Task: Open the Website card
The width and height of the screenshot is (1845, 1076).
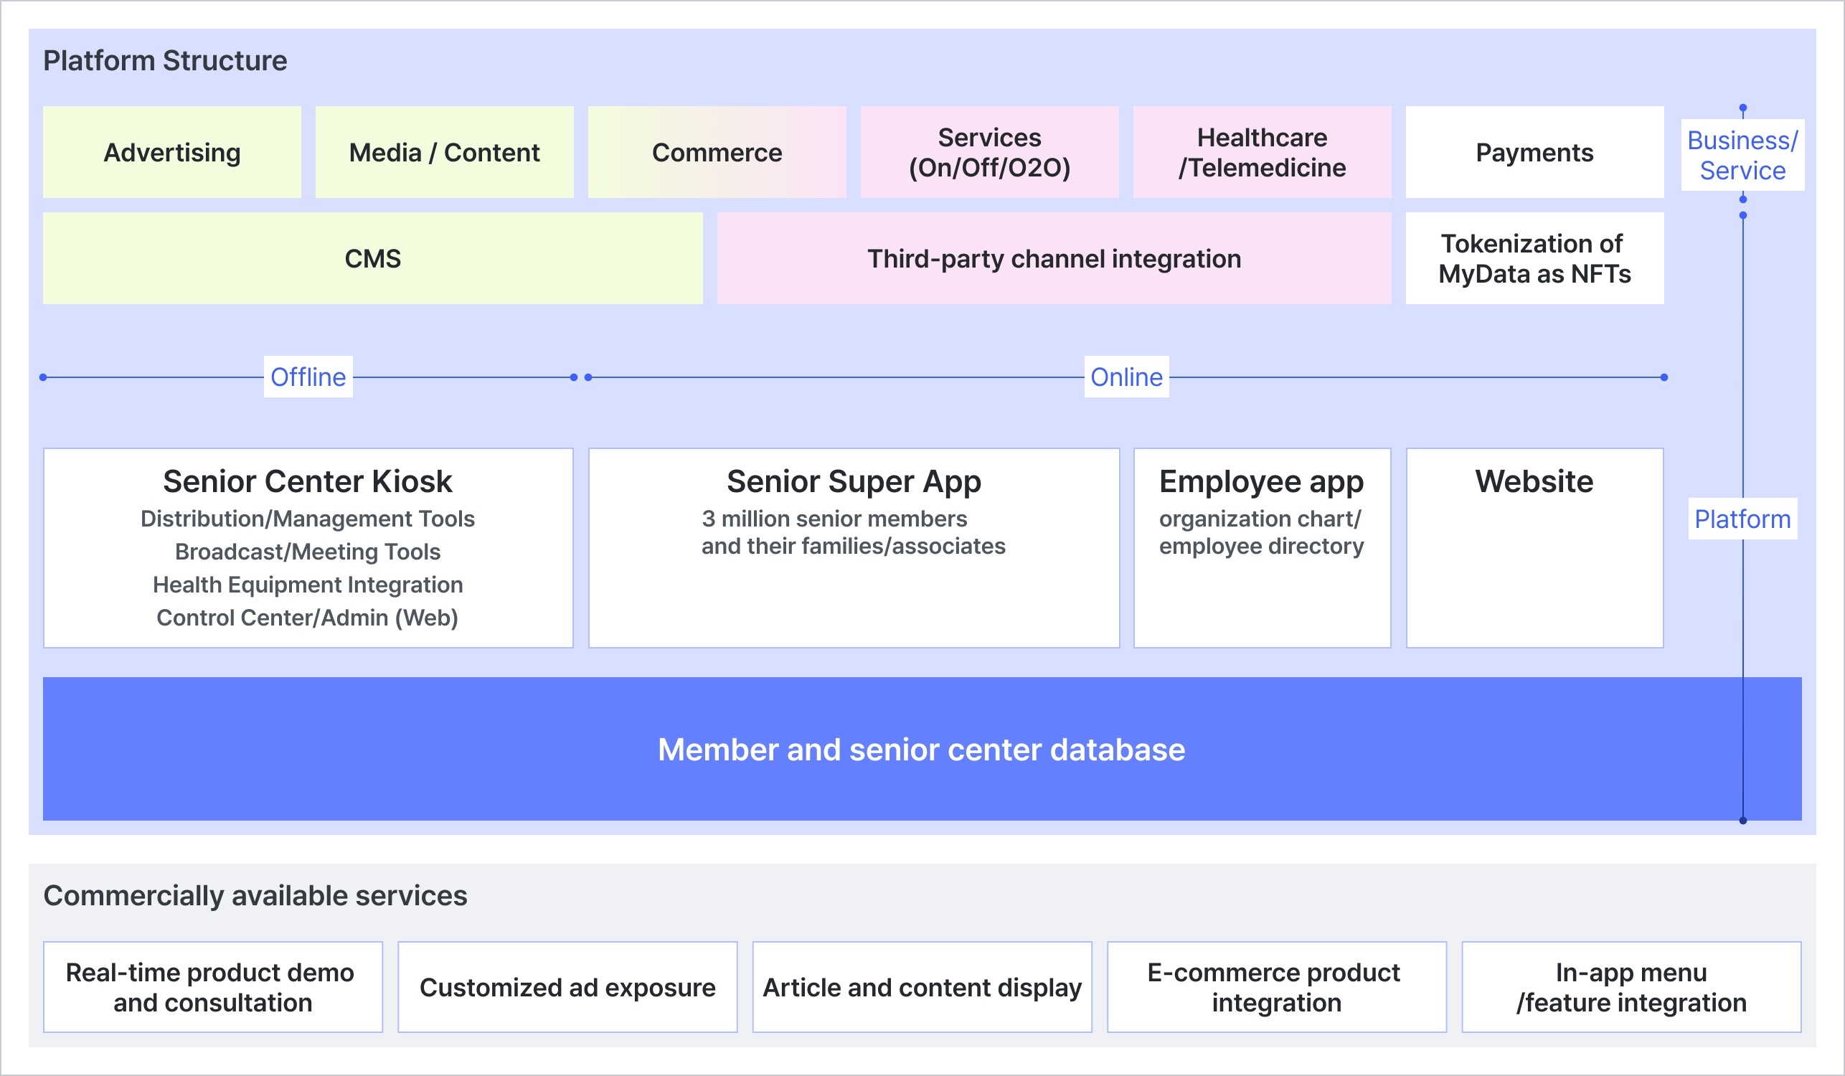Action: tap(1534, 547)
